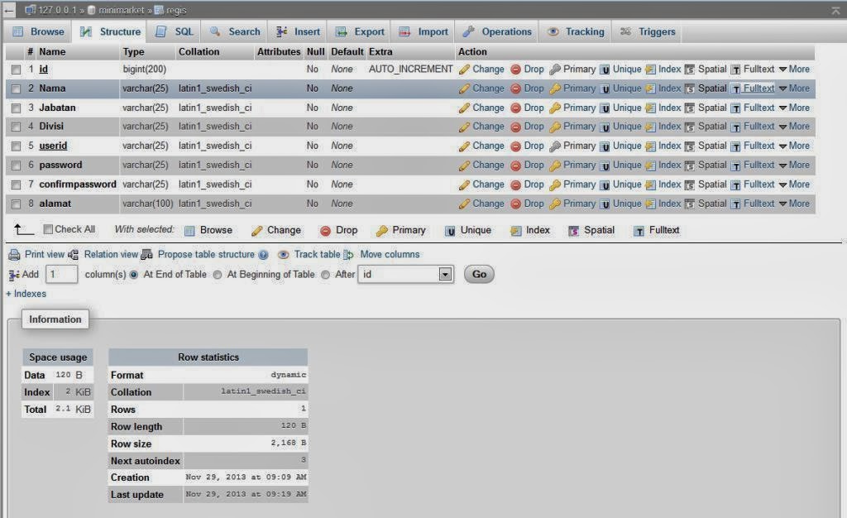Open the Search tab
The image size is (847, 518).
coord(235,32)
